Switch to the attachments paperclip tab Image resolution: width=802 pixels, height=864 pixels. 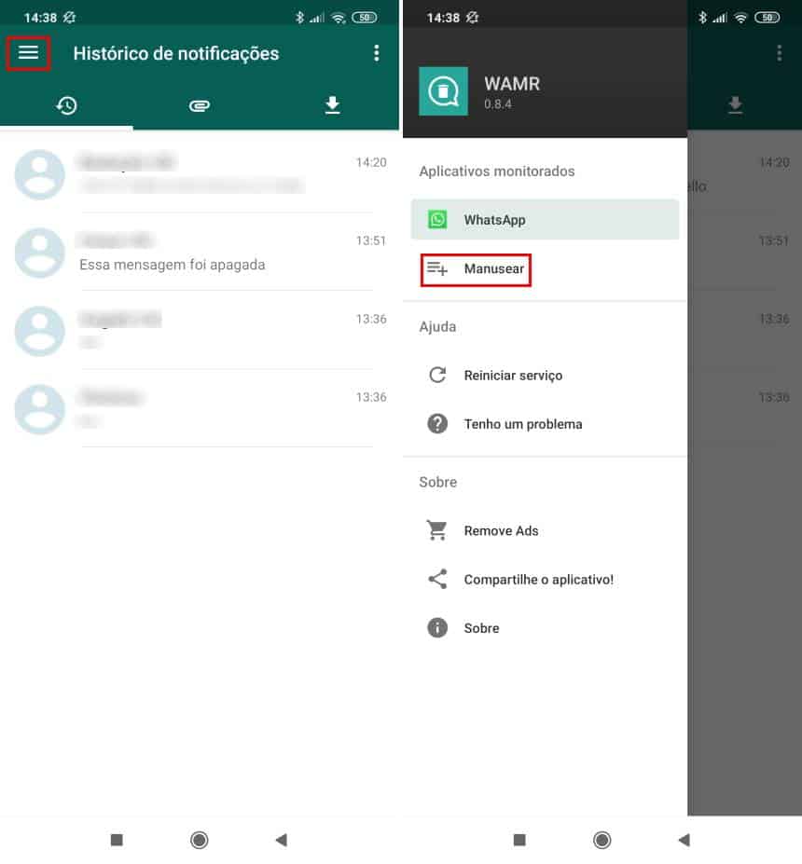pyautogui.click(x=200, y=105)
